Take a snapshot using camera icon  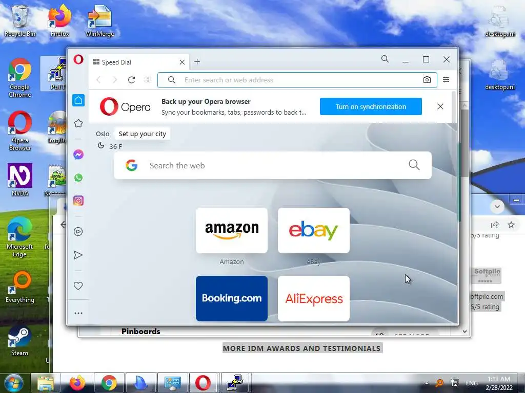click(x=427, y=80)
